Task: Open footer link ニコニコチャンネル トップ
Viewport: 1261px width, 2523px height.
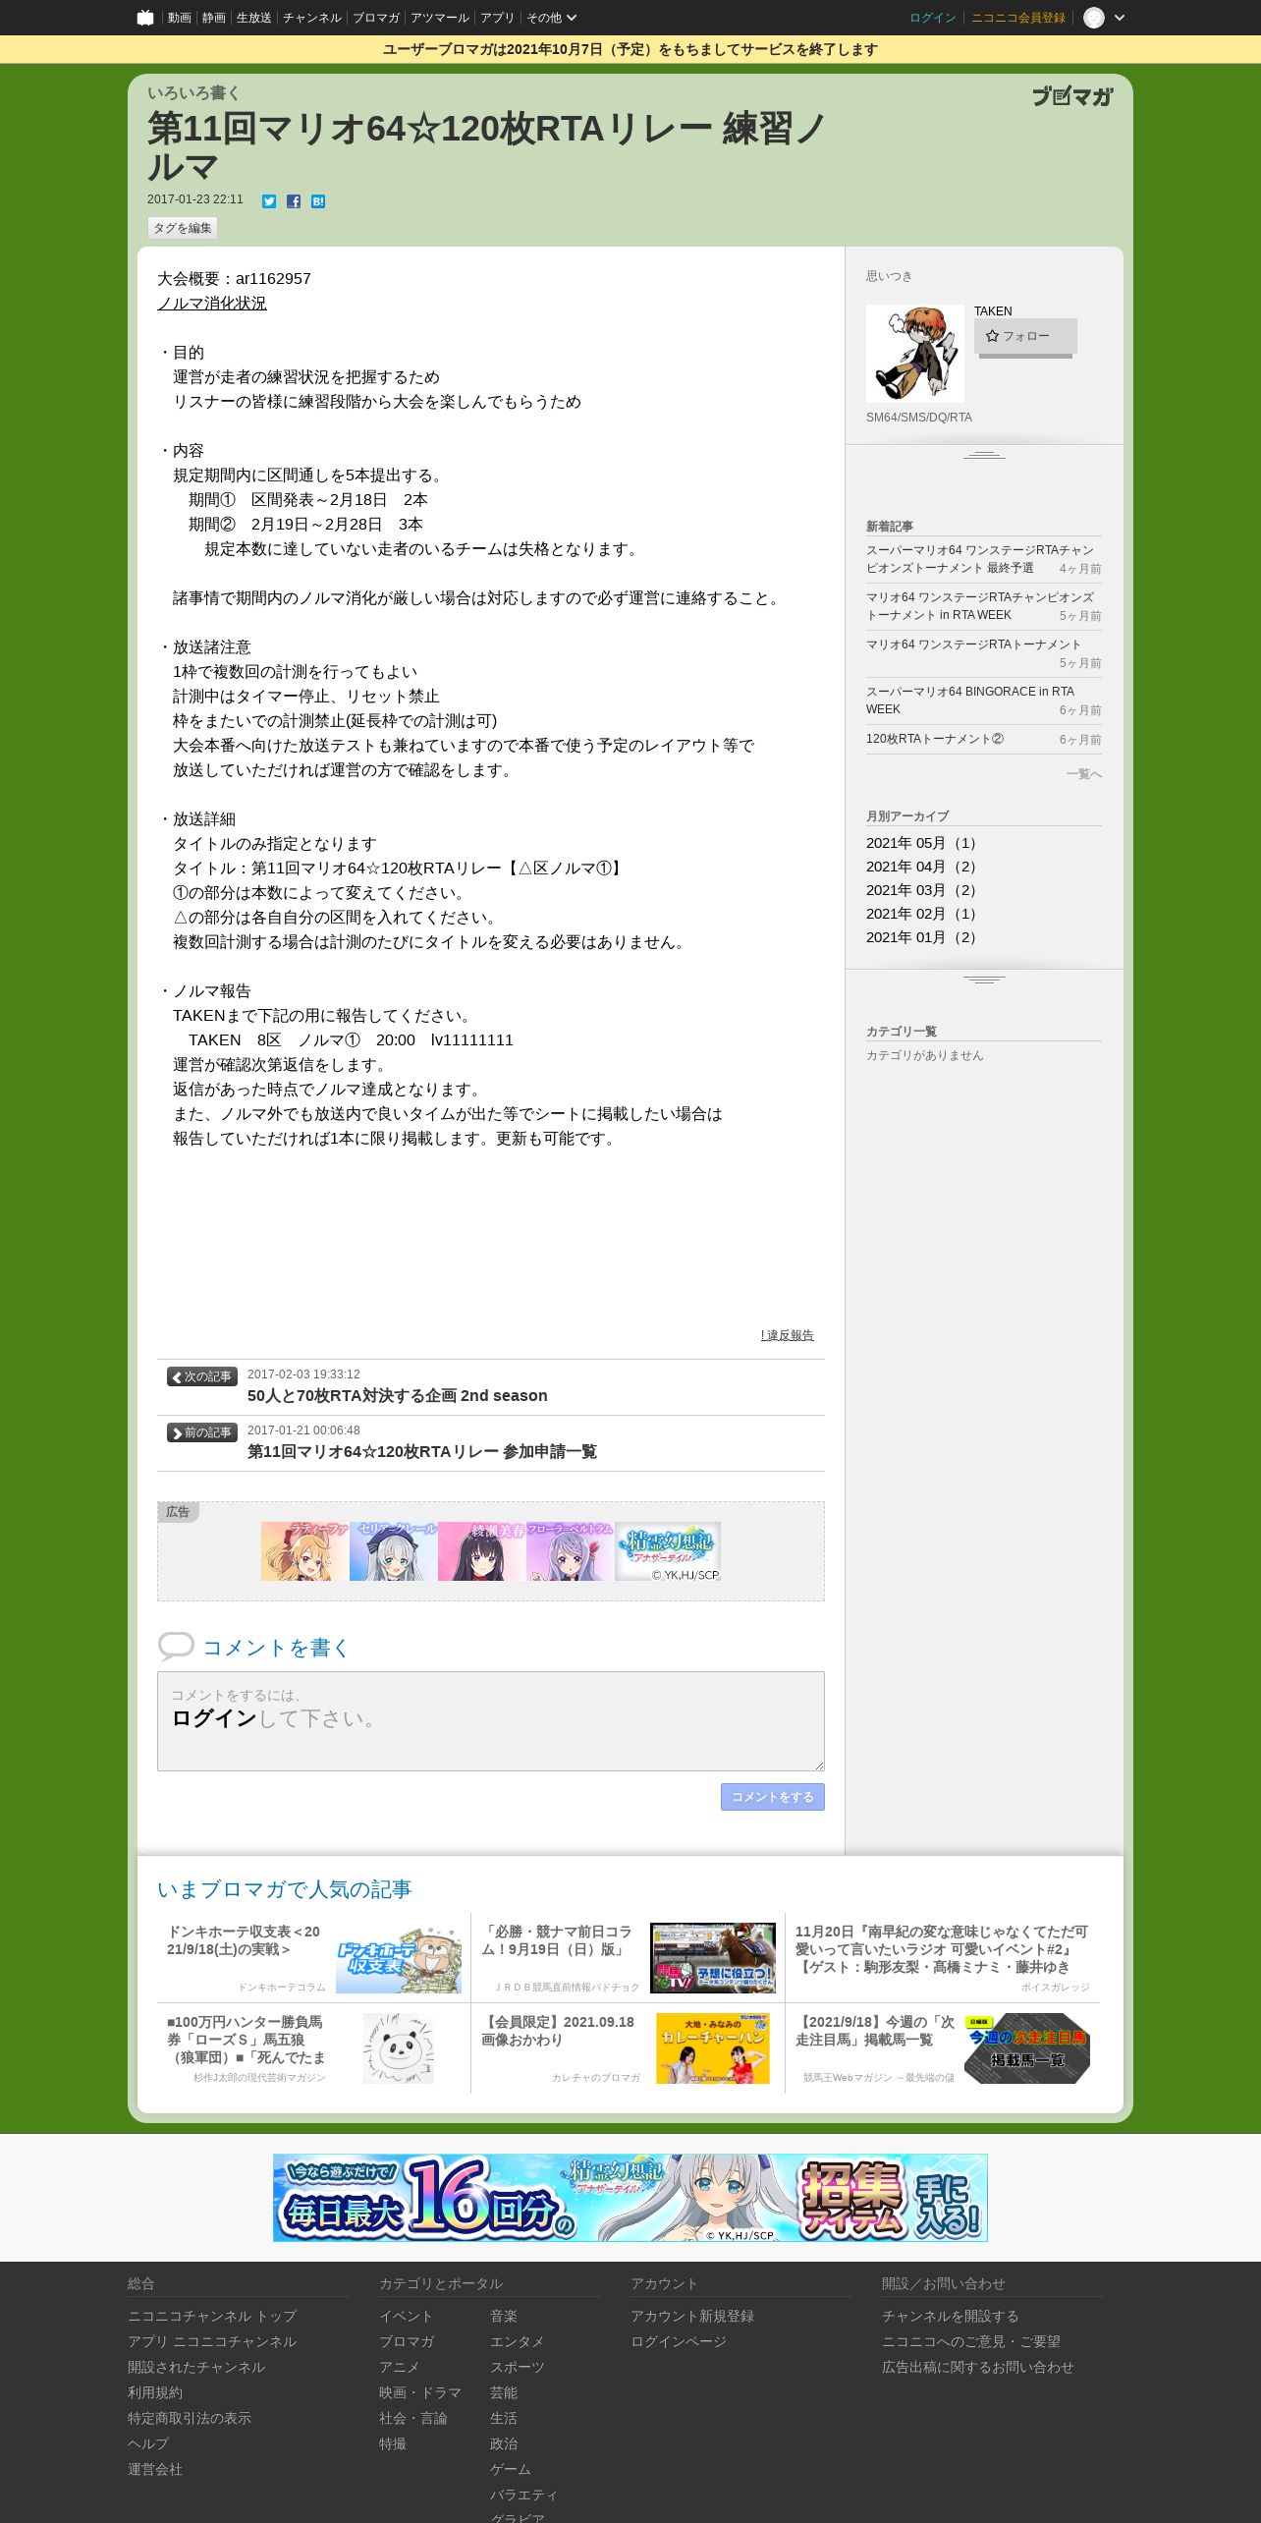Action: [212, 2316]
